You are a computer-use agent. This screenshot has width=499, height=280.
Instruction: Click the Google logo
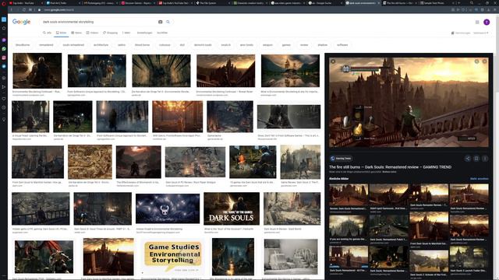[21, 22]
